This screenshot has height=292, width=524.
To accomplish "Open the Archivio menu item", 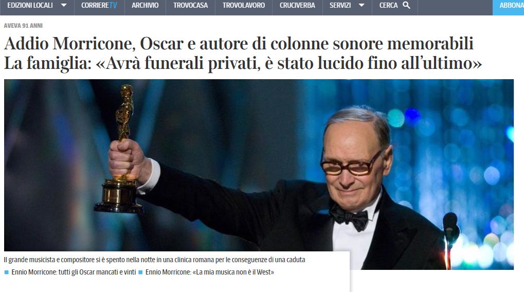I will pos(145,5).
